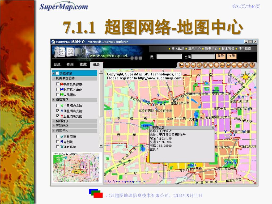This screenshot has width=272, height=204.
Task: Click the compass star on the map
Action: 246,76
